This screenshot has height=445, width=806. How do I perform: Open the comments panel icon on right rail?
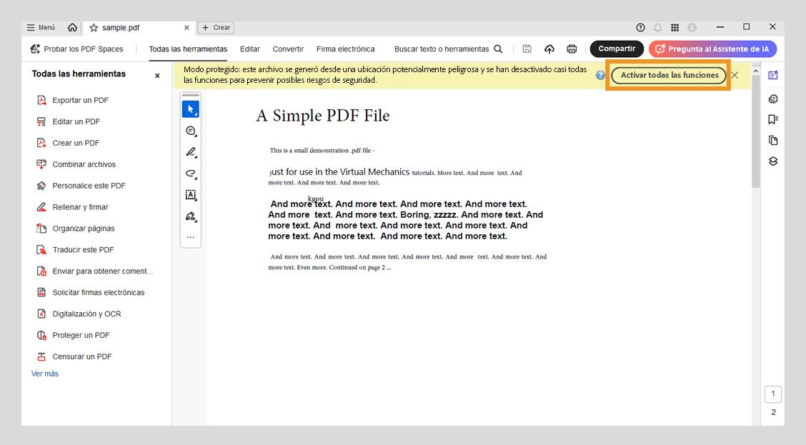tap(773, 99)
